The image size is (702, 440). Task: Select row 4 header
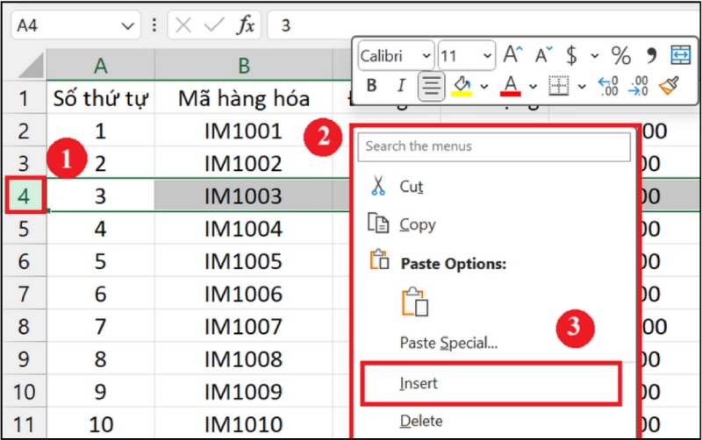(x=24, y=195)
